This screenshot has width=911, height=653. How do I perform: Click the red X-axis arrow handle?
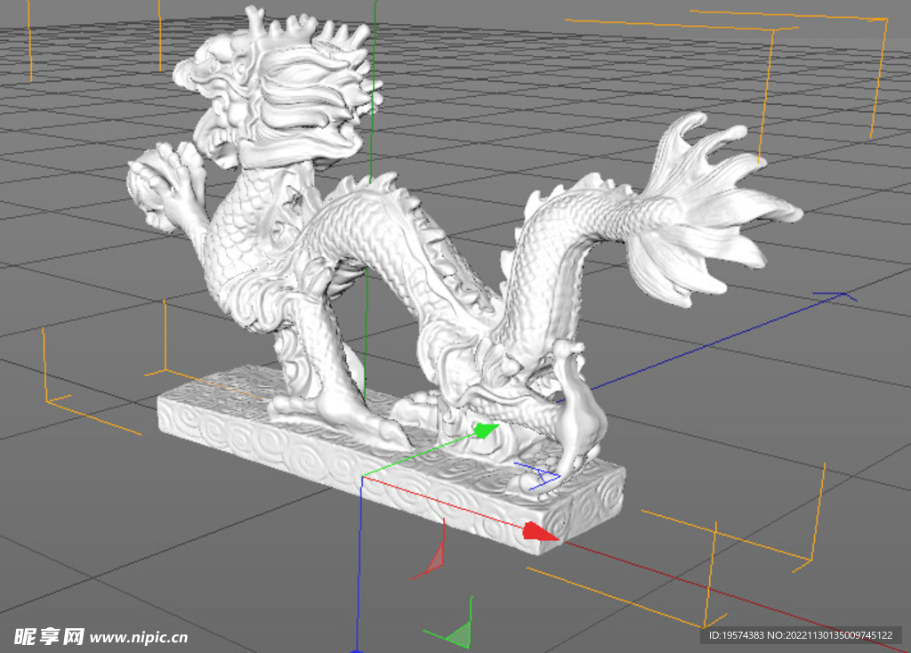point(540,532)
